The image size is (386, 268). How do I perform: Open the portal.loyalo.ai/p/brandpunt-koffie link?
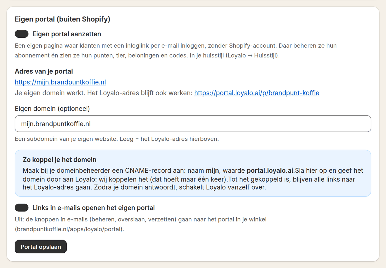(x=257, y=93)
